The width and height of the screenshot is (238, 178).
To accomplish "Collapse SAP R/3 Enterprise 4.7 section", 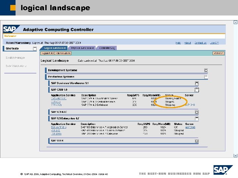I will [x=197, y=119].
